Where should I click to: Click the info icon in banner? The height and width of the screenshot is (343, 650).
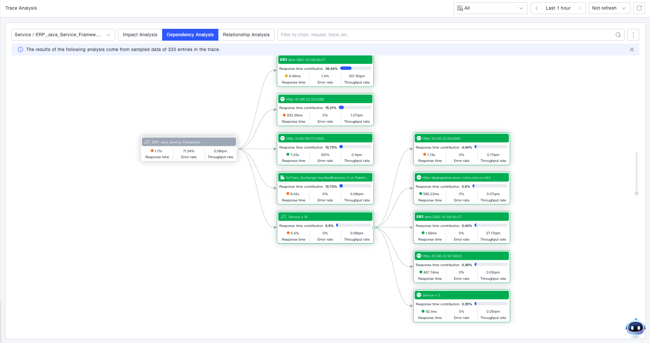coord(20,50)
